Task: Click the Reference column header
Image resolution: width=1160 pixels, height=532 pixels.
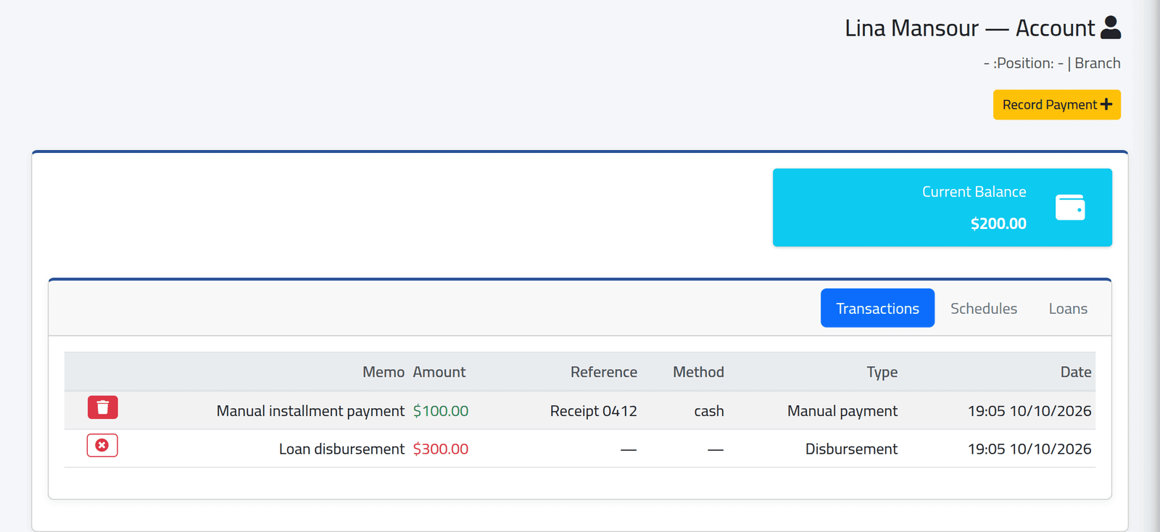Action: coord(604,372)
